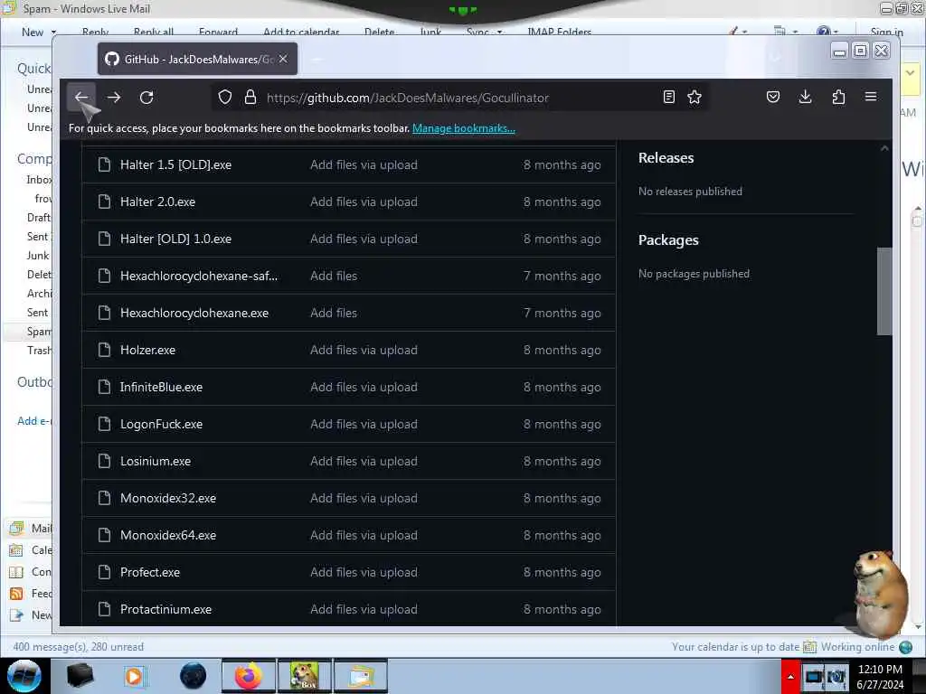Open InfiniteBlue.exe file

pos(161,387)
